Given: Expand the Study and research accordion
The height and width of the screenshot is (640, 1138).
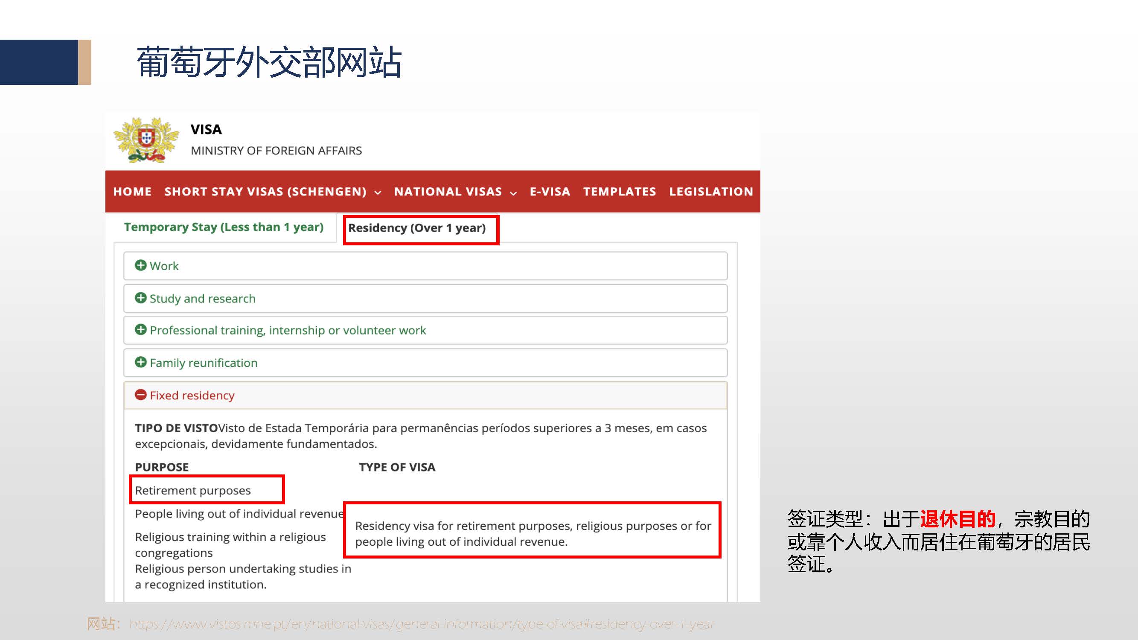Looking at the screenshot, I should [203, 299].
